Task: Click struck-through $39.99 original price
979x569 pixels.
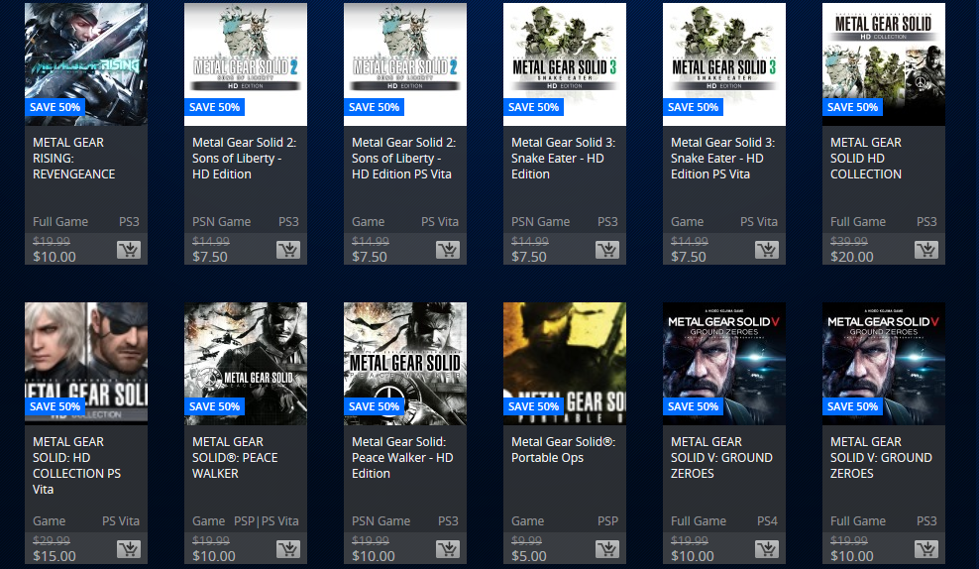Action: tap(849, 241)
